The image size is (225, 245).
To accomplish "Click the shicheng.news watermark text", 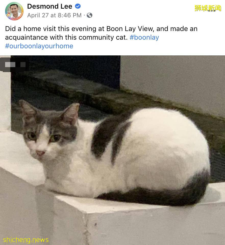I will pyautogui.click(x=26, y=240).
